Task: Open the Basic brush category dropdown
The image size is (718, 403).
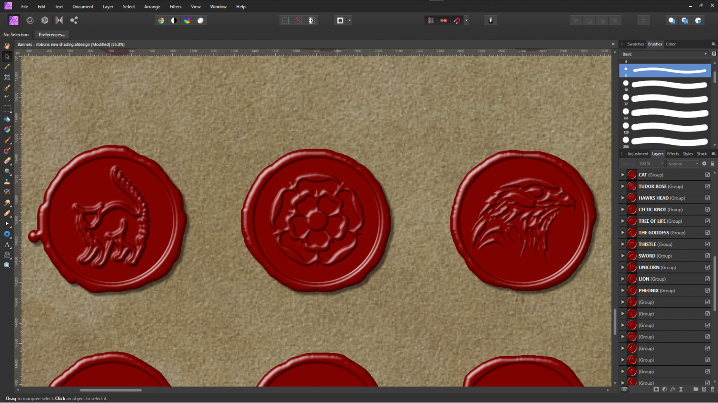Action: click(x=664, y=54)
